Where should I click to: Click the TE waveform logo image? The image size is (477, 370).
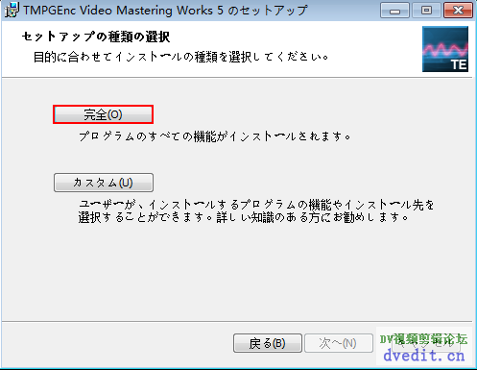[x=445, y=49]
